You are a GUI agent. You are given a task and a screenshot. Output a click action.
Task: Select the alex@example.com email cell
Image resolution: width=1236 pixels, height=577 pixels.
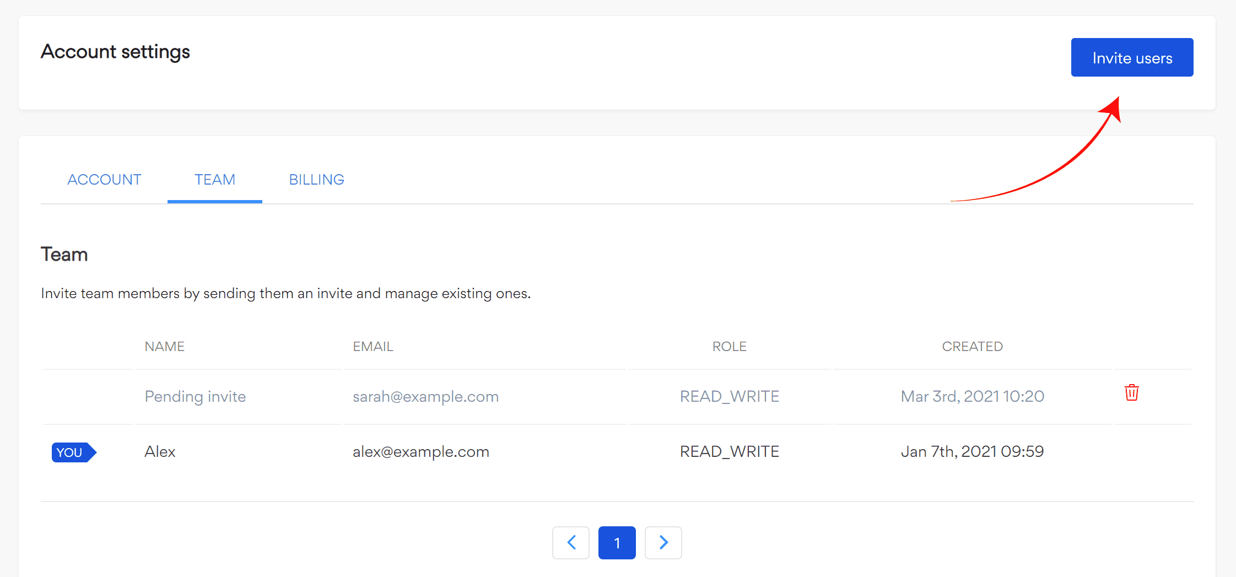click(x=420, y=452)
